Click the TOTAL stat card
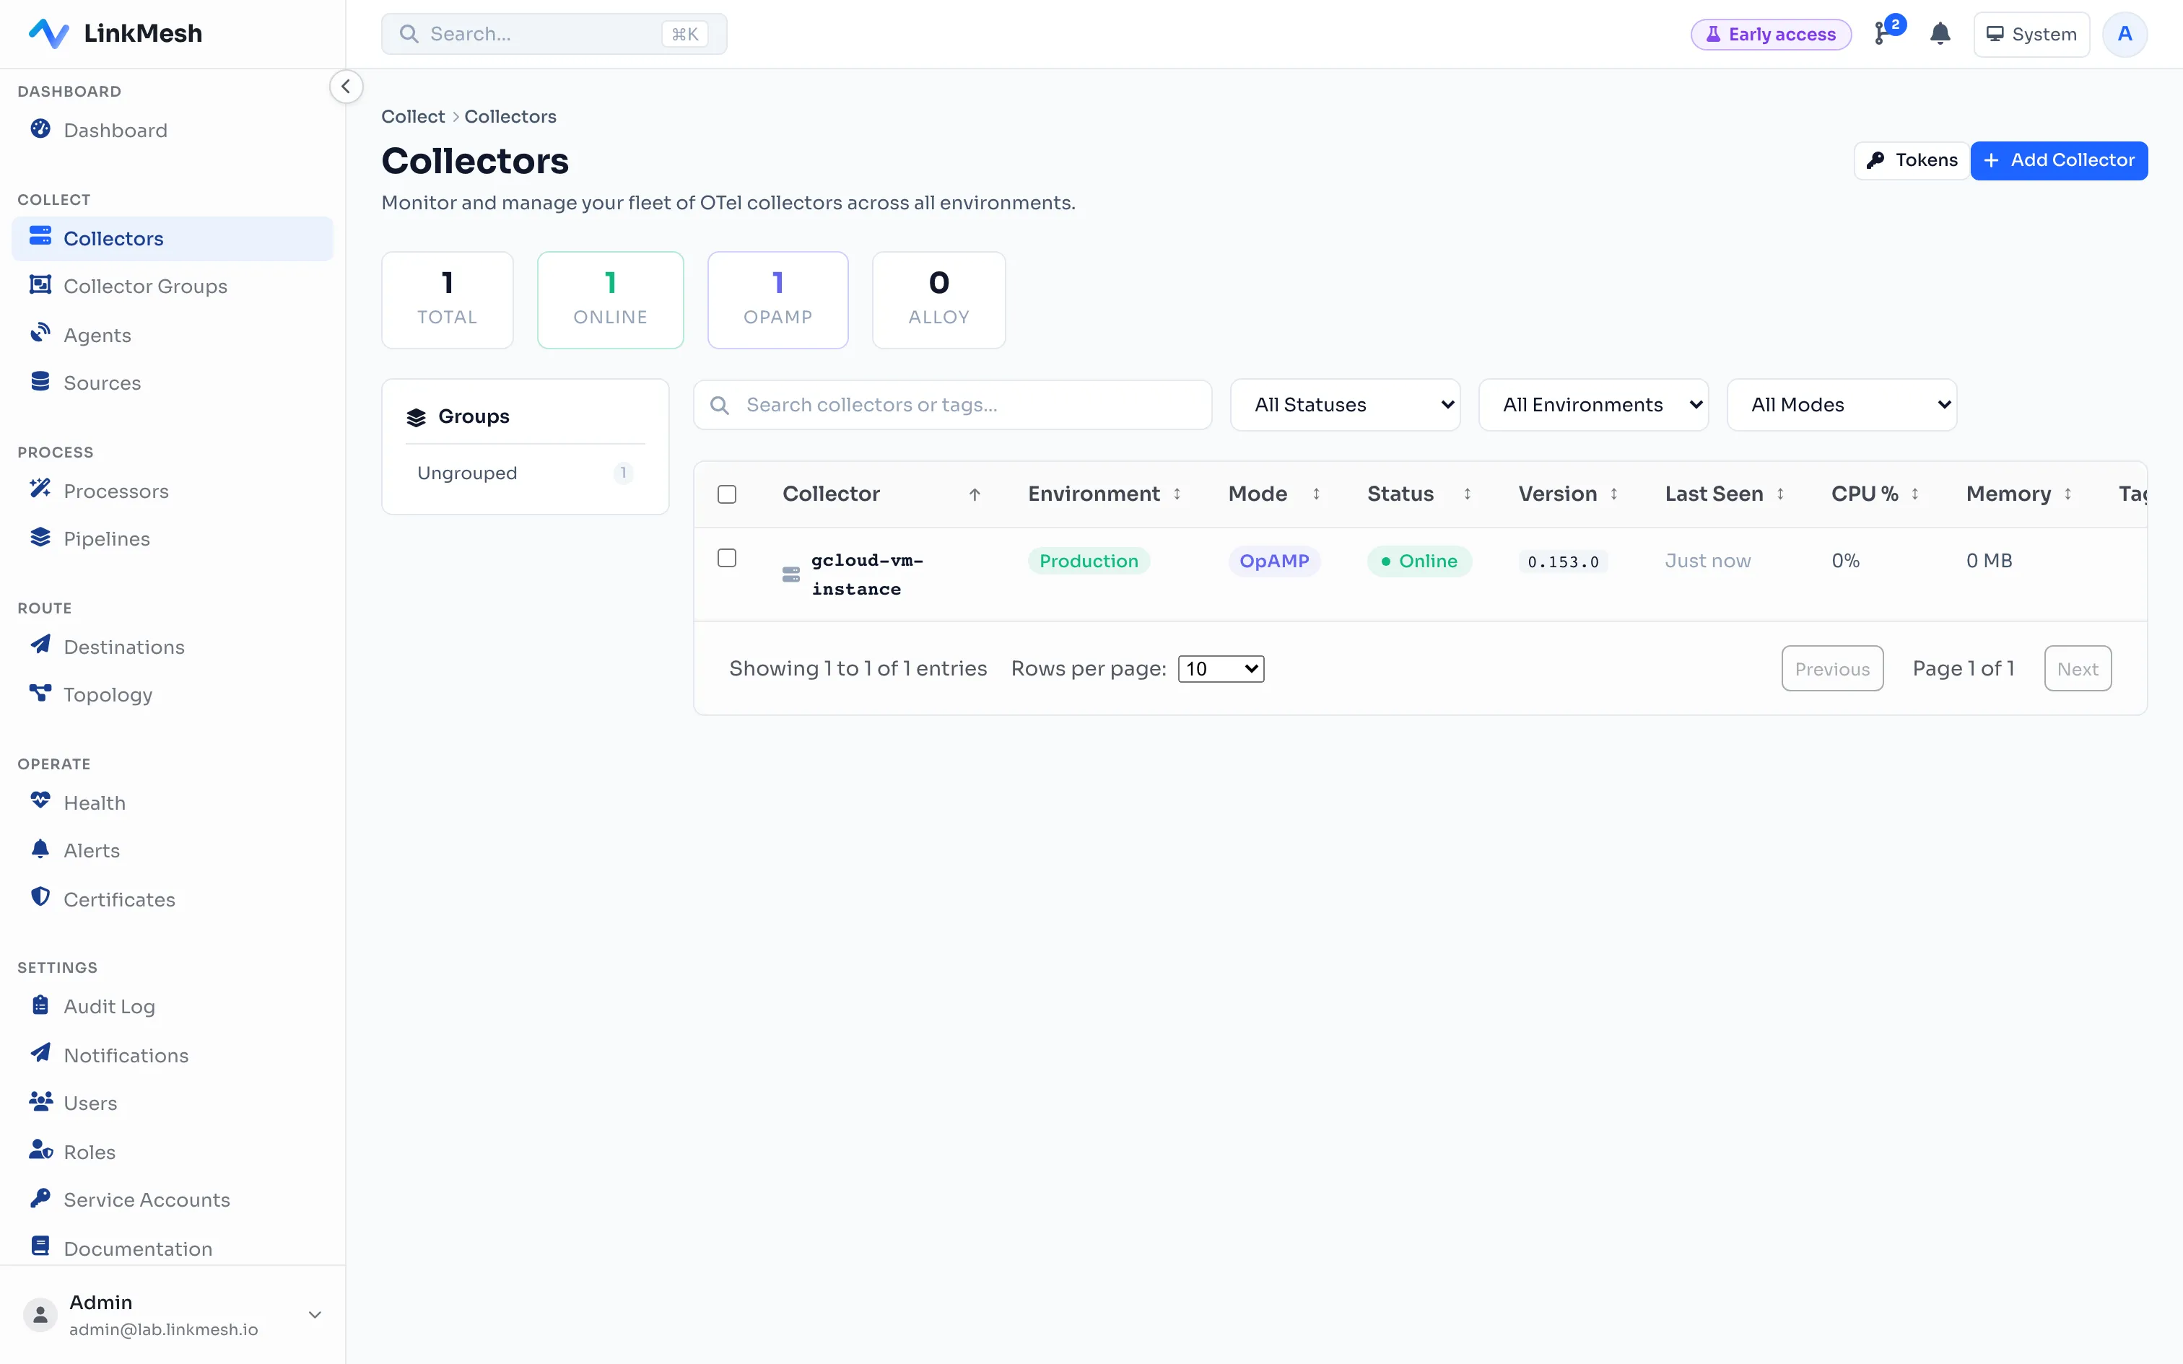The width and height of the screenshot is (2183, 1364). click(448, 300)
